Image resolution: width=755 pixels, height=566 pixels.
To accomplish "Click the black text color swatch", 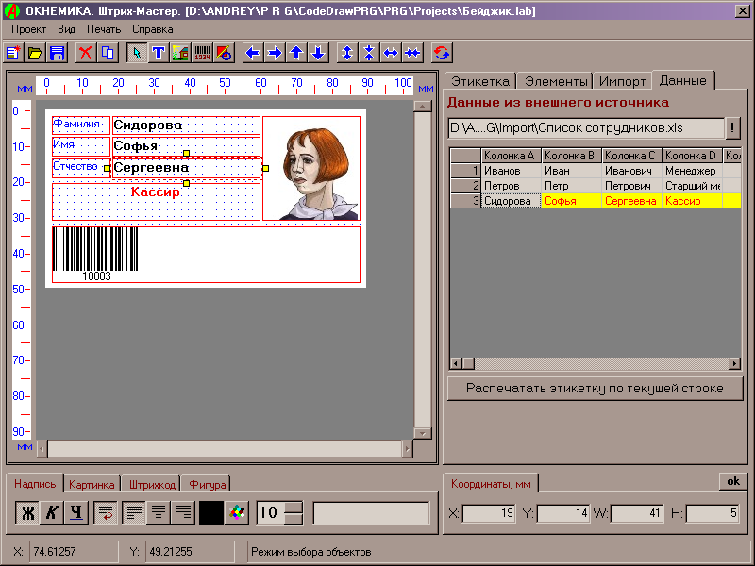I will [x=210, y=513].
